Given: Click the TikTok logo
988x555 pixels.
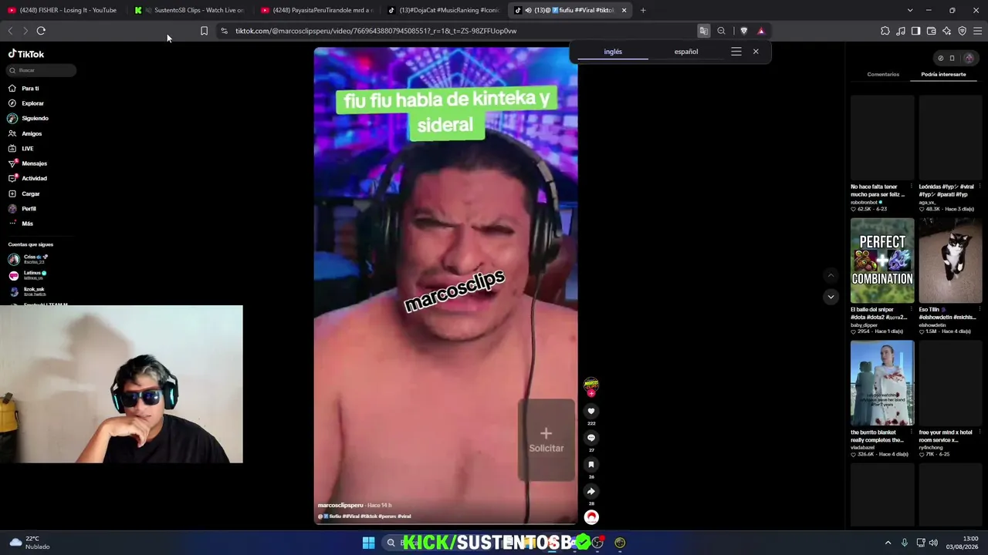Looking at the screenshot, I should (26, 54).
